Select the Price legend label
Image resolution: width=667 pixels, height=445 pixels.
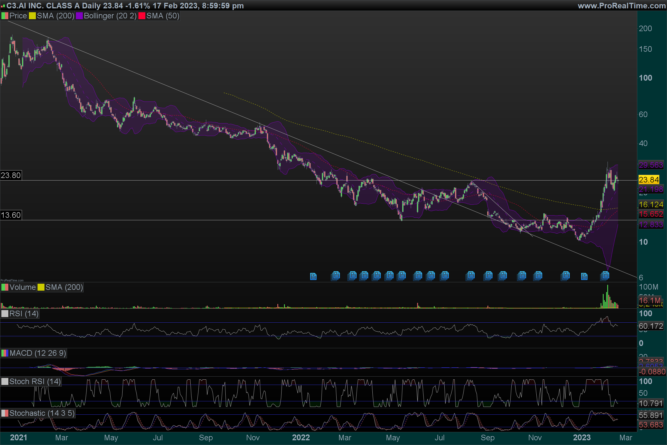[18, 16]
